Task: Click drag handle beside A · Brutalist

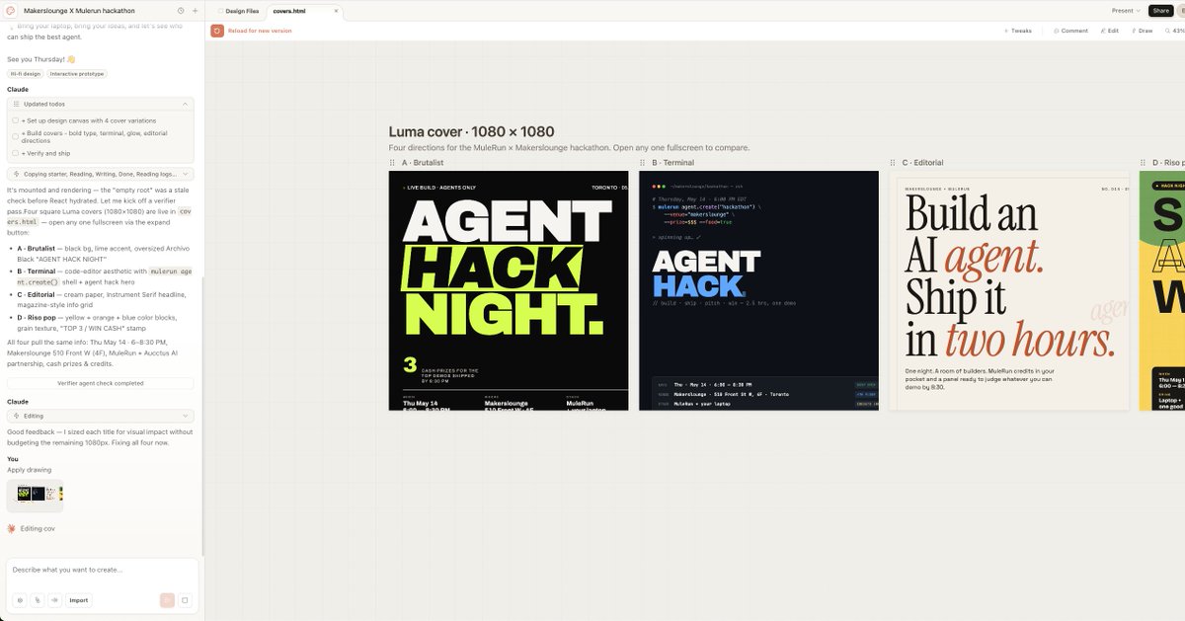Action: [x=393, y=163]
